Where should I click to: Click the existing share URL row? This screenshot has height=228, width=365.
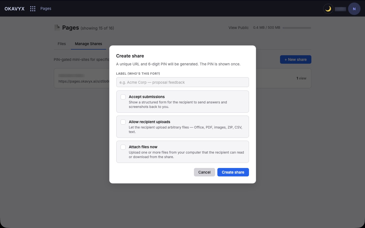click(x=183, y=78)
